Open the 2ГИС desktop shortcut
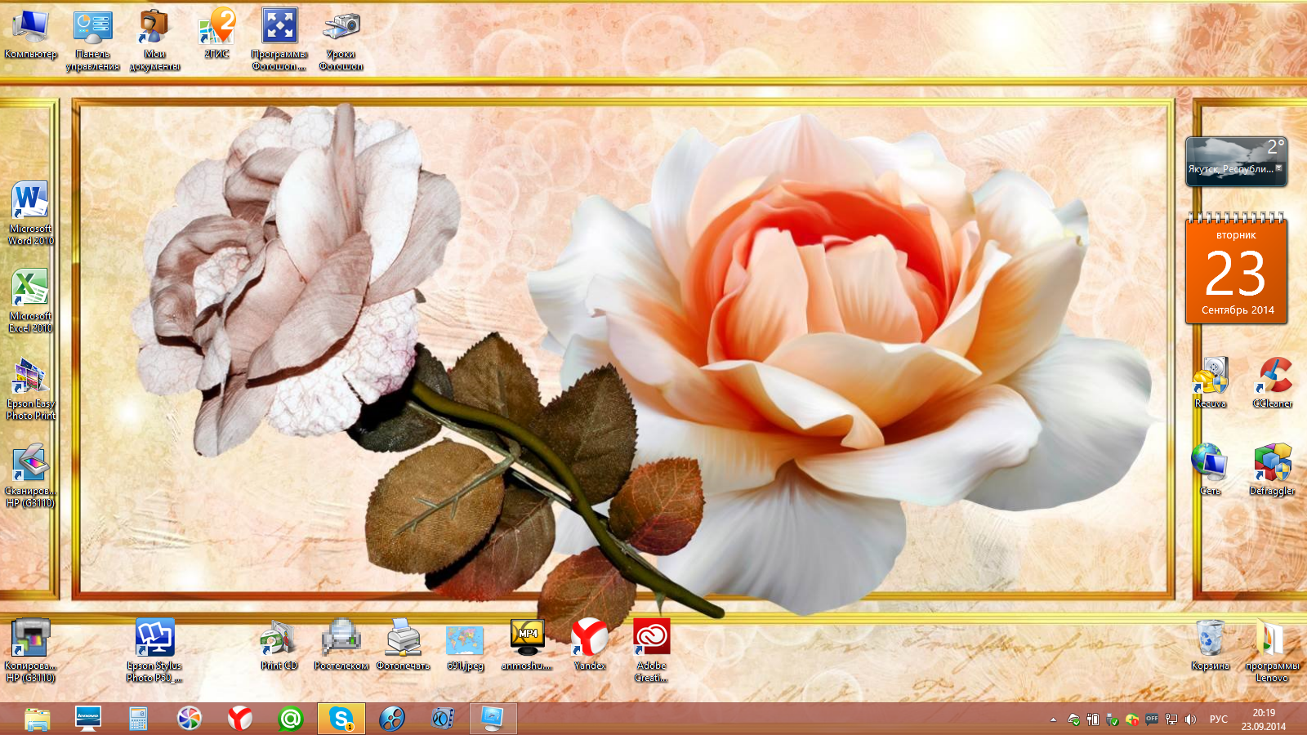 216,29
